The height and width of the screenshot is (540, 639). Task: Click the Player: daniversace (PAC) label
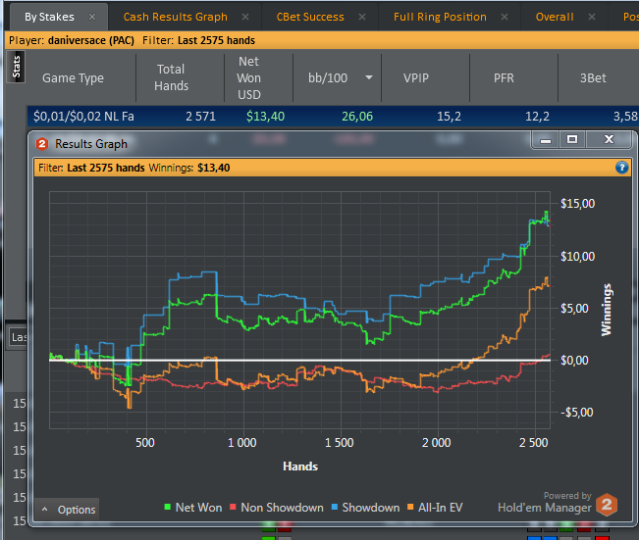(x=72, y=40)
